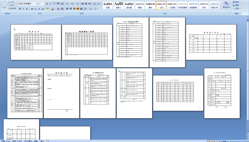Apply paragraph shading fill color
This screenshot has height=142, width=249.
(90, 9)
